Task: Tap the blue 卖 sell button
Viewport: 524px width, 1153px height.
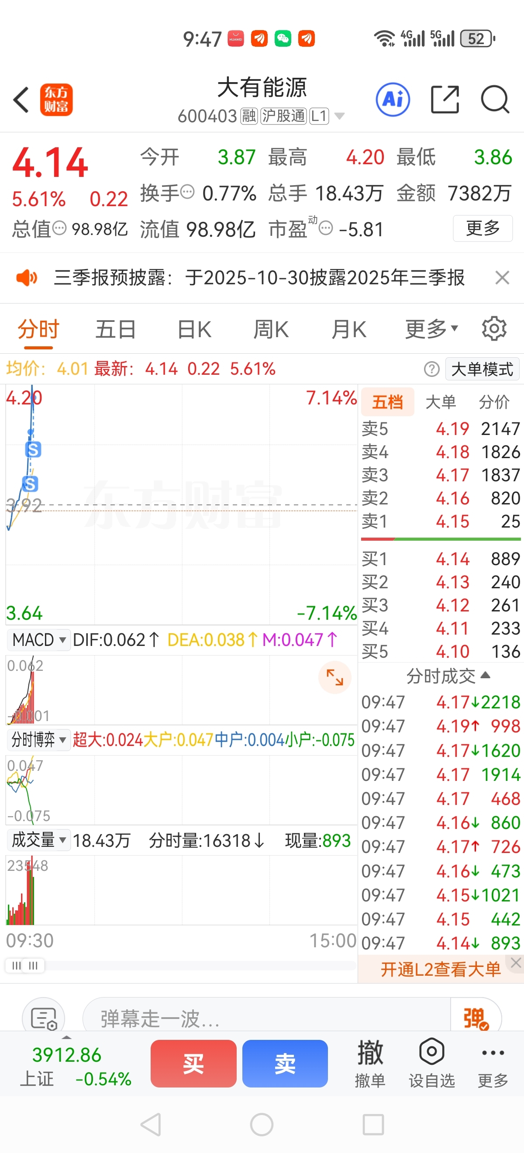Action: tap(285, 1063)
